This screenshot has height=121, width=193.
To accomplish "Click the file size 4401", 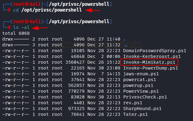I will (x=79, y=103).
